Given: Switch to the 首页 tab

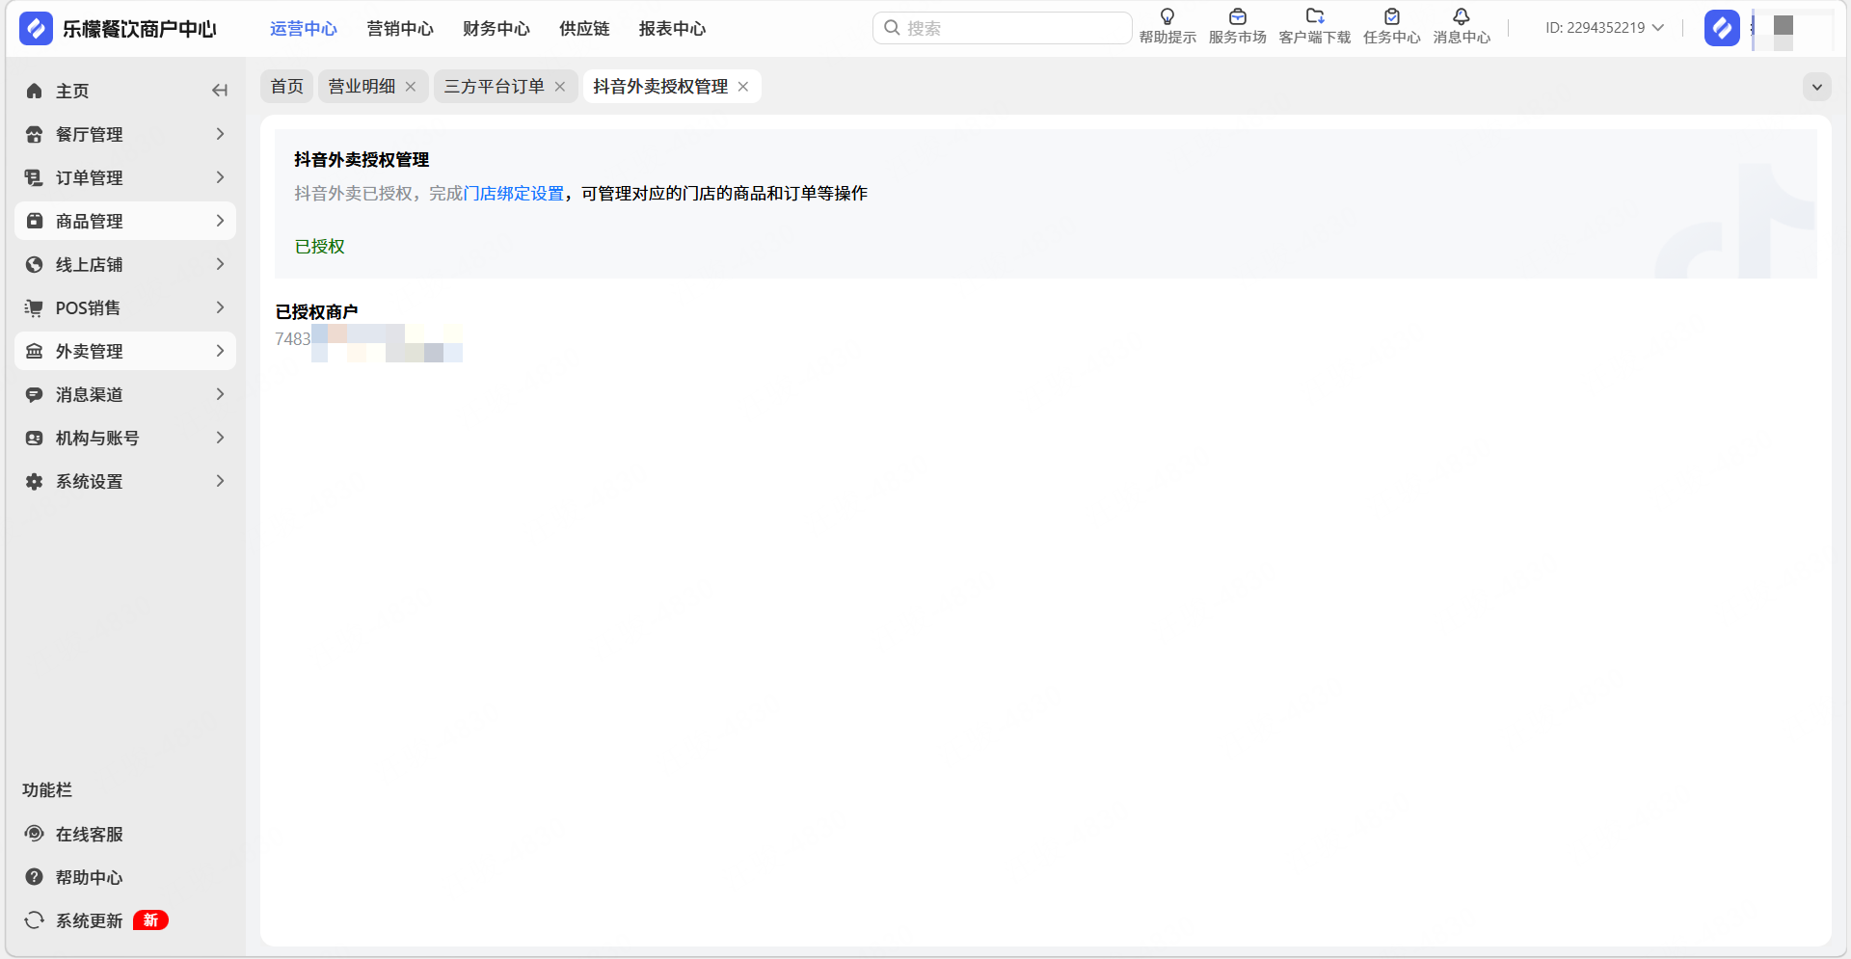Looking at the screenshot, I should (287, 87).
